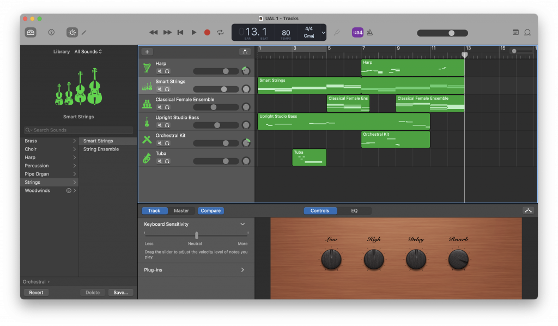Expand the Plug-ins section

tap(242, 270)
